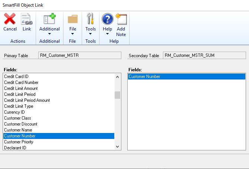The width and height of the screenshot is (249, 169).
Task: Expand the Tools dropdown arrow
Action: point(90,34)
